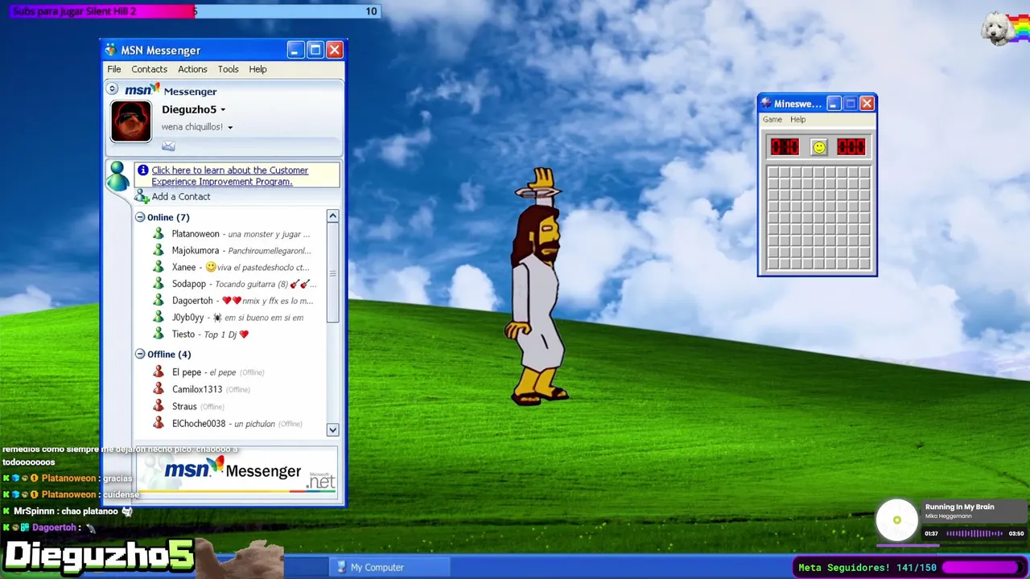Click the contact list scrollbar thumb
This screenshot has height=579, width=1030.
pyautogui.click(x=332, y=273)
